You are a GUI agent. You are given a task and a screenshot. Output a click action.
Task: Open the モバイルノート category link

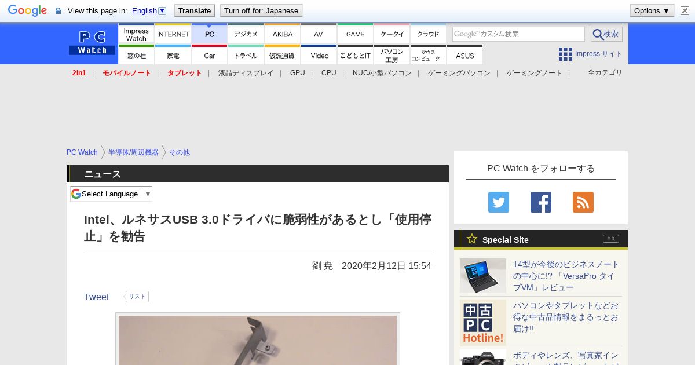(126, 73)
